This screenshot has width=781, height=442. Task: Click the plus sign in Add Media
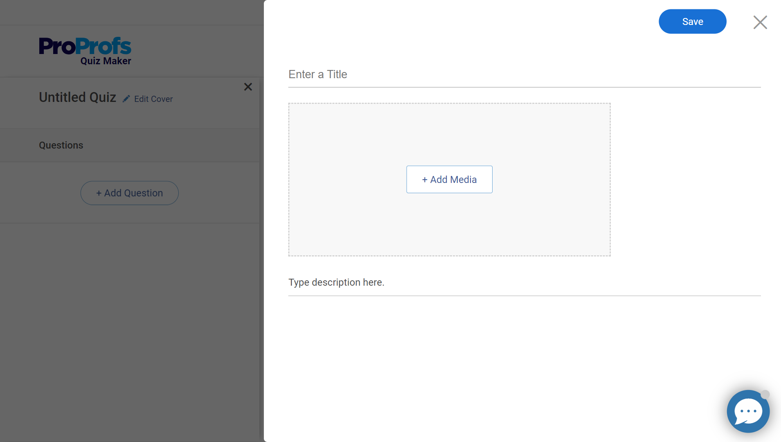pyautogui.click(x=425, y=180)
